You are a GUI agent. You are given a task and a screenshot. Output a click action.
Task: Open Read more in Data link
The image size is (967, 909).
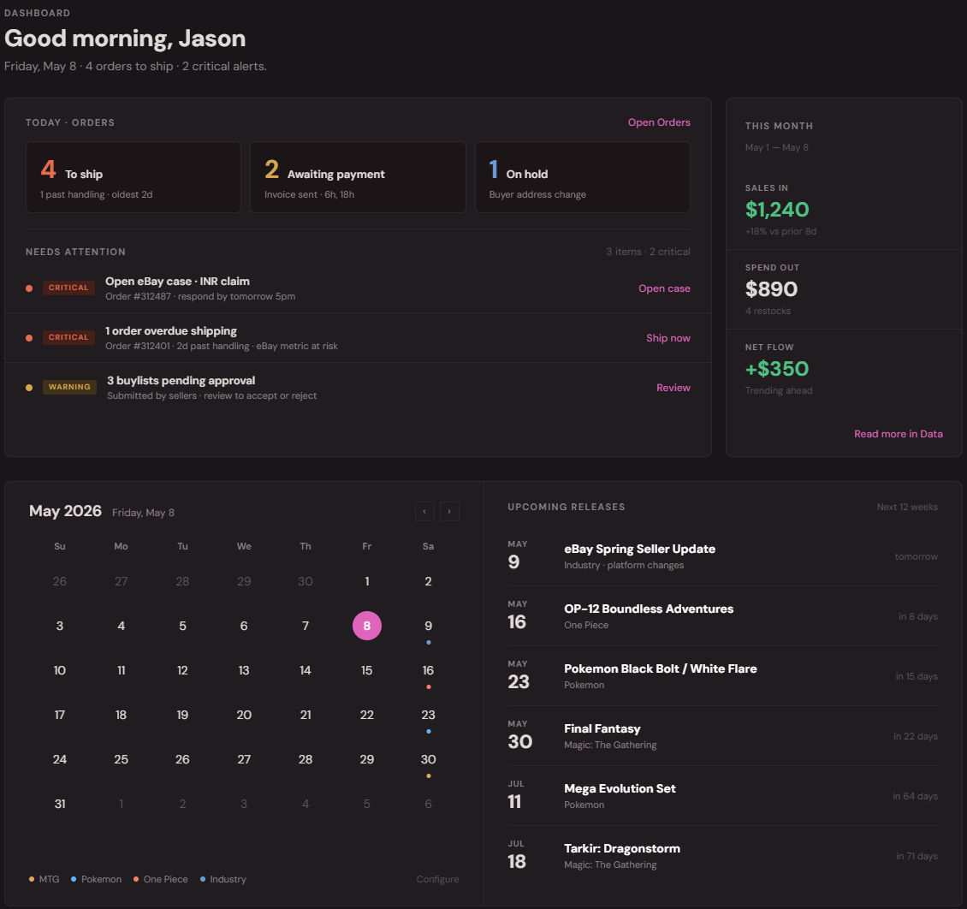point(898,434)
